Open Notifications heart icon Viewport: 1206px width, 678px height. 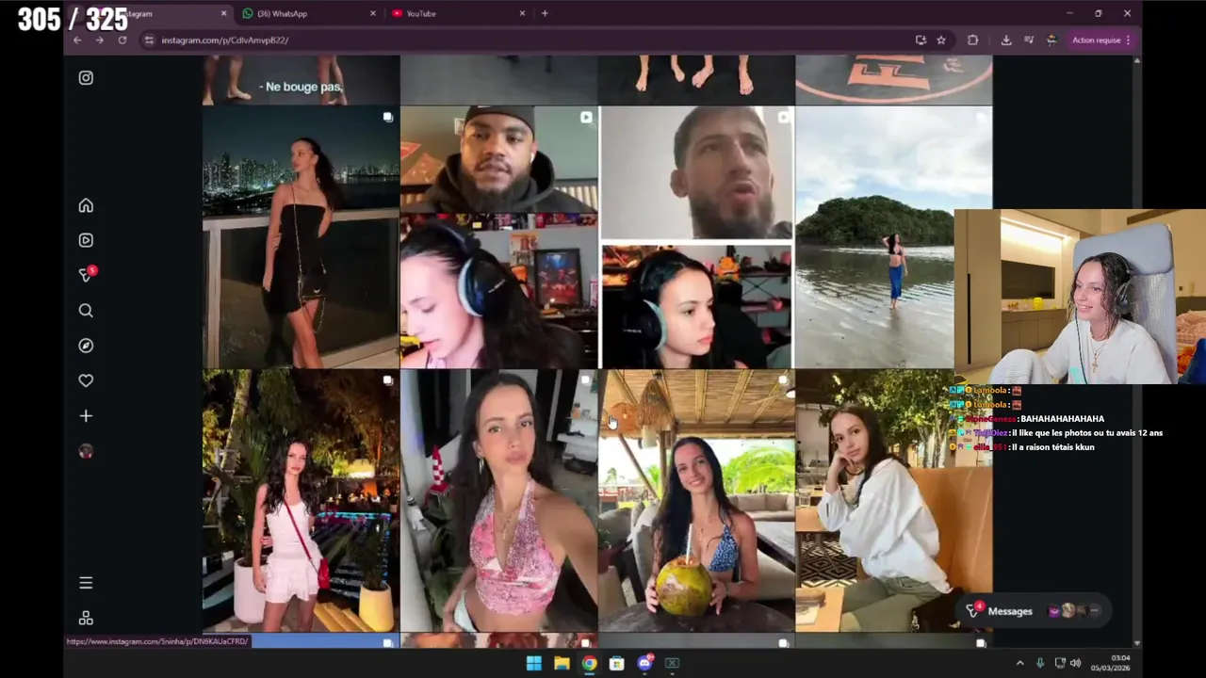pyautogui.click(x=86, y=380)
